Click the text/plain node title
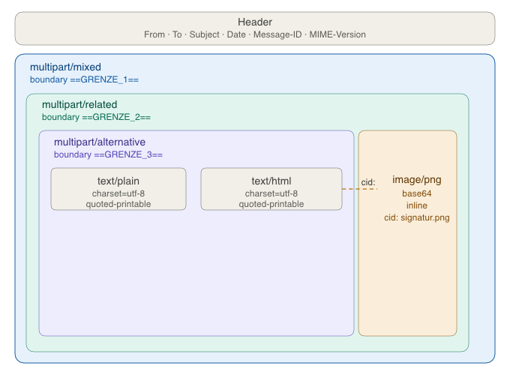 (x=118, y=181)
